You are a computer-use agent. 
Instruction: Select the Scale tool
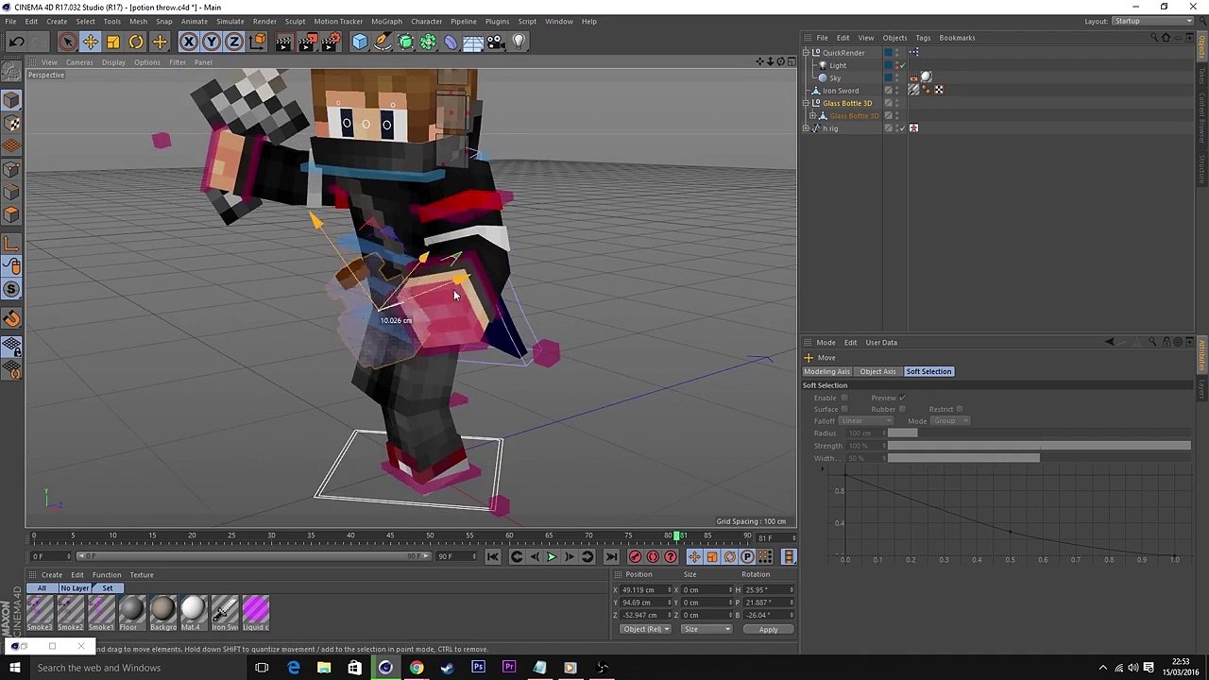click(113, 42)
